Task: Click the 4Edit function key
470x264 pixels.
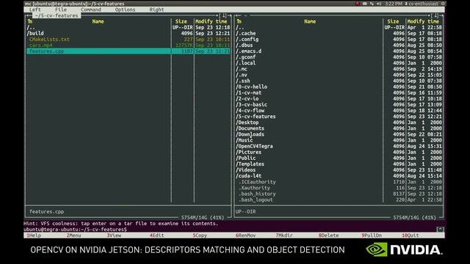Action: pos(156,235)
